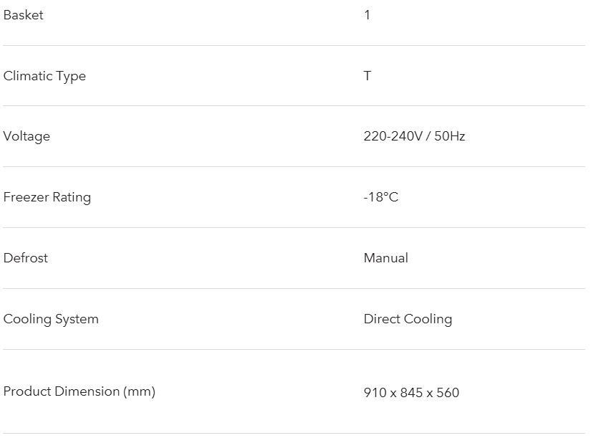Click the Product Dimension (mm) label
The width and height of the screenshot is (596, 443).
(x=80, y=391)
